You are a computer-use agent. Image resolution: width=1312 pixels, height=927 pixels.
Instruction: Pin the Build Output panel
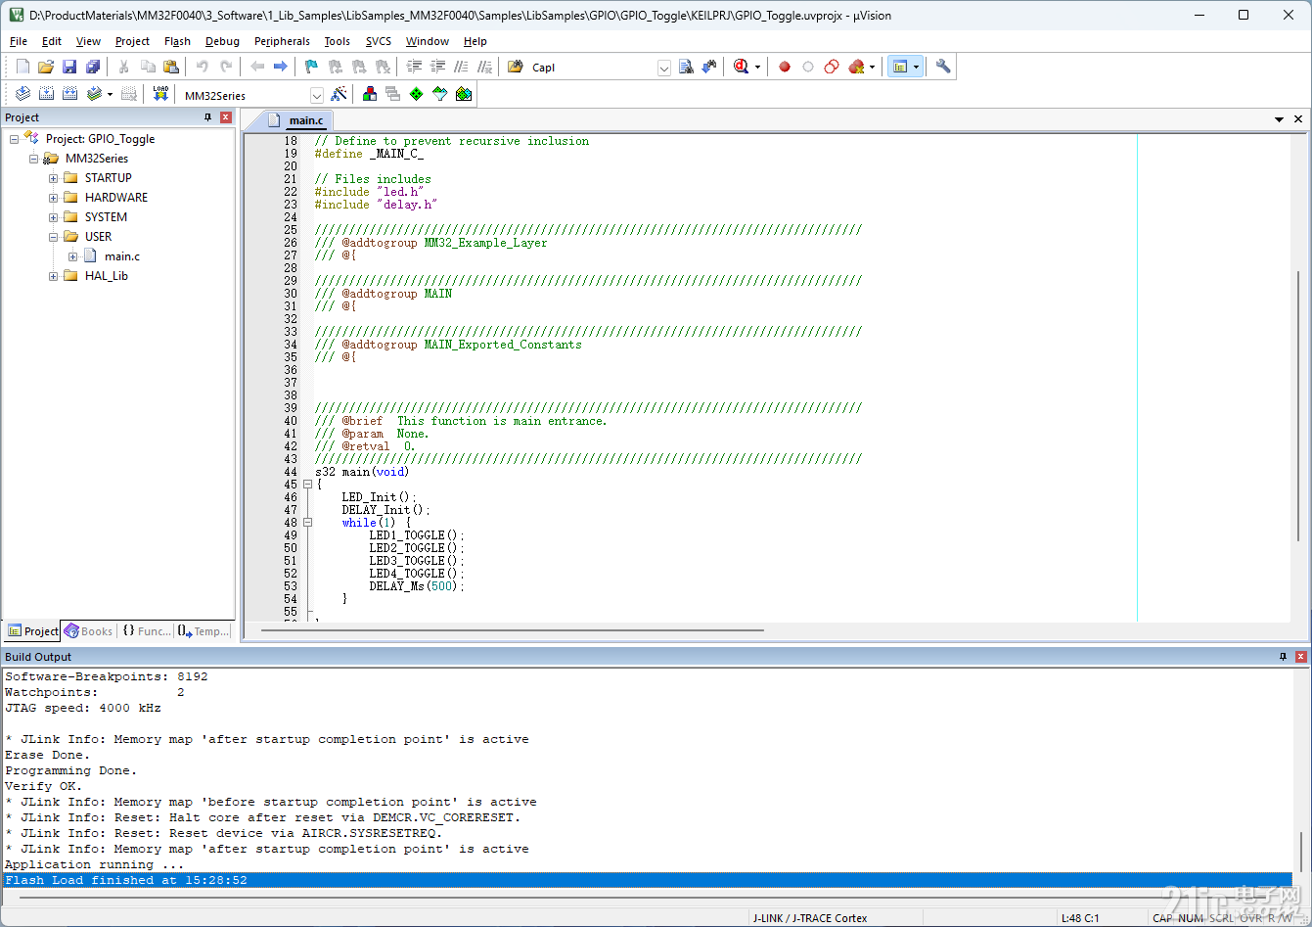pos(1283,656)
